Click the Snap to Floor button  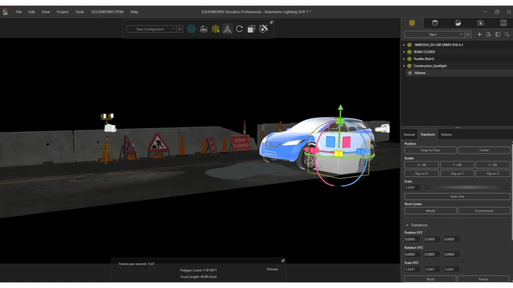[430, 150]
